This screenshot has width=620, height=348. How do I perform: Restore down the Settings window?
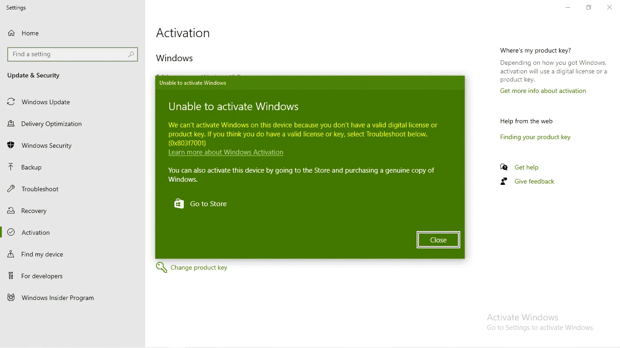click(x=589, y=8)
